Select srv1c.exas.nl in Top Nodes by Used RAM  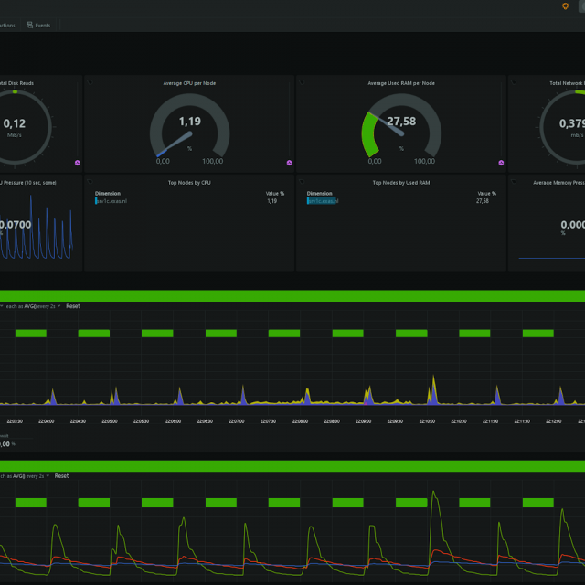tap(323, 201)
